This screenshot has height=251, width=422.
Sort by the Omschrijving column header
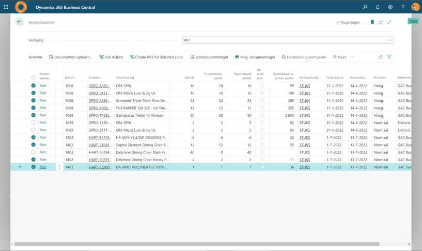point(124,77)
